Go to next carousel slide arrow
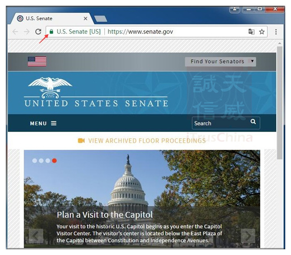This screenshot has height=255, width=291. (248, 235)
